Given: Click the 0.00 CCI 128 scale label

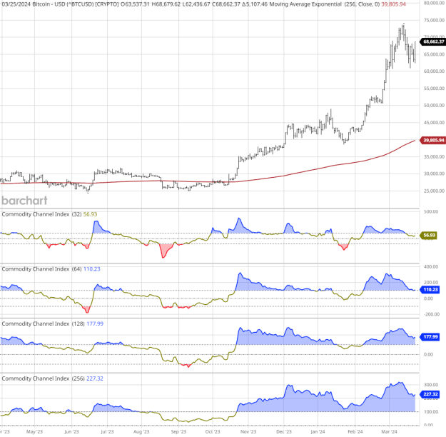Looking at the screenshot, I should tap(428, 355).
